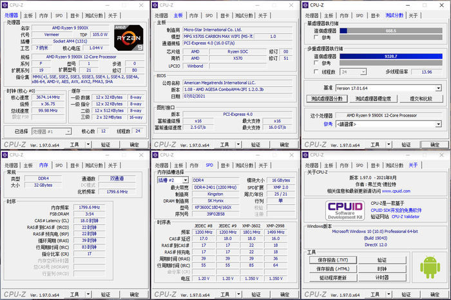Switch to 主板 tab in the 处理器 window
Viewport: 451px width, 300px height.
click(x=28, y=15)
